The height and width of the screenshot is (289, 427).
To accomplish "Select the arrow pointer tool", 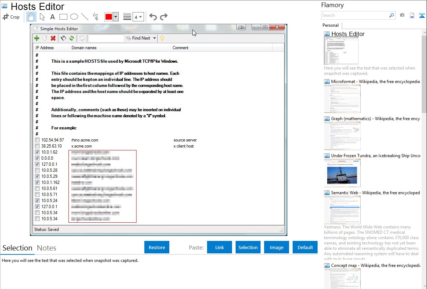I will (x=42, y=17).
